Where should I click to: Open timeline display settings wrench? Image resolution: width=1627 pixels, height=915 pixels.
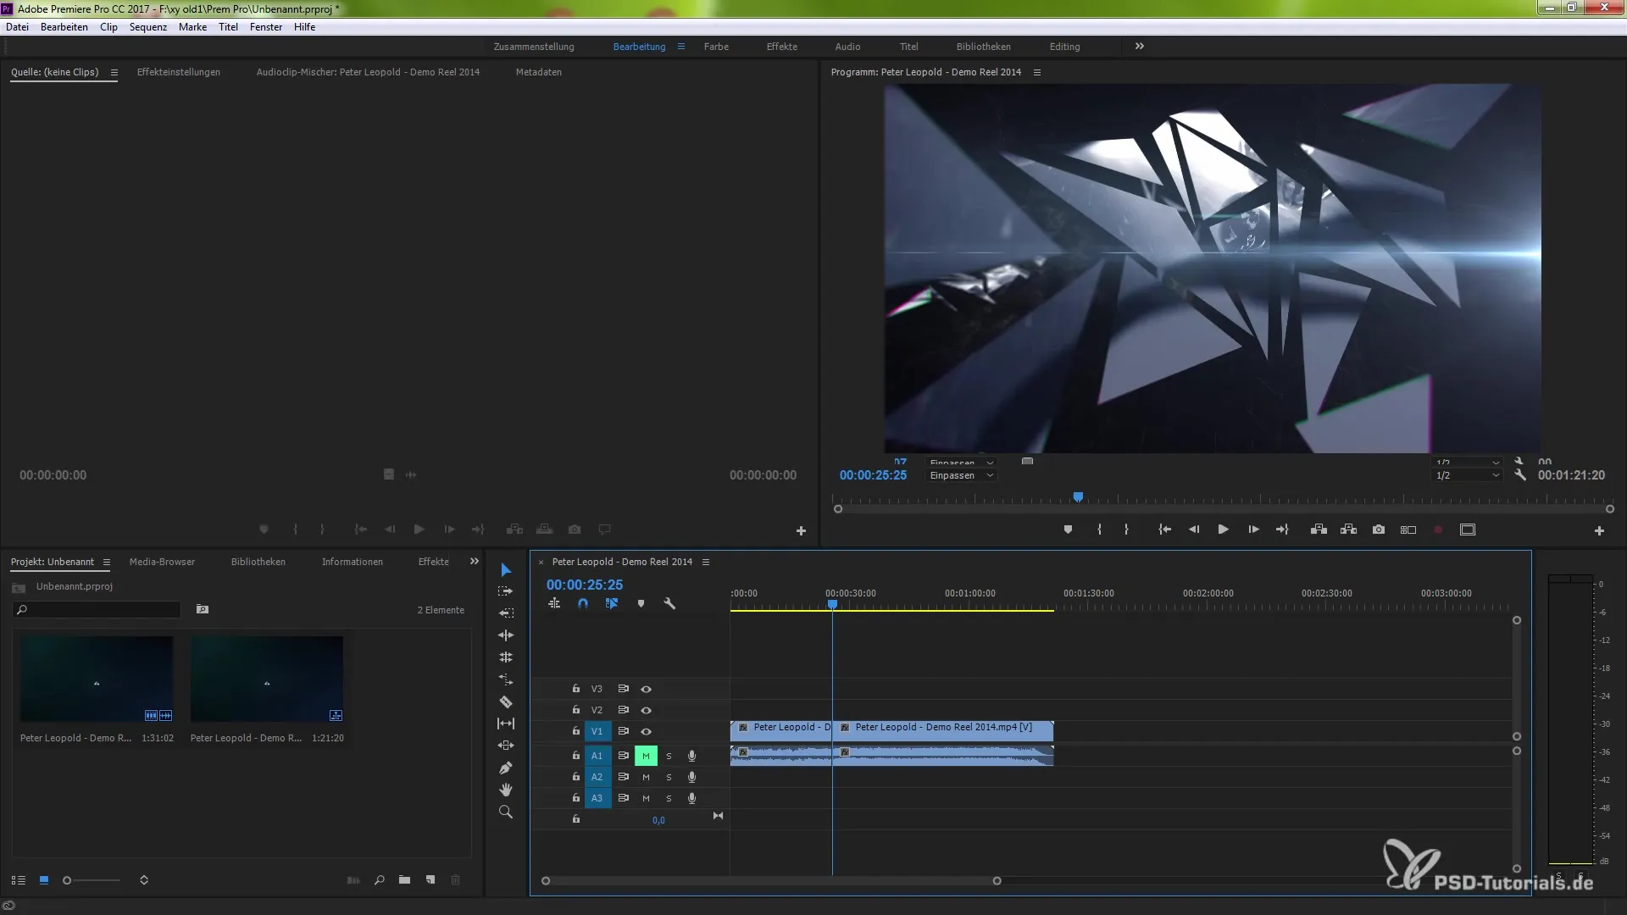669,603
